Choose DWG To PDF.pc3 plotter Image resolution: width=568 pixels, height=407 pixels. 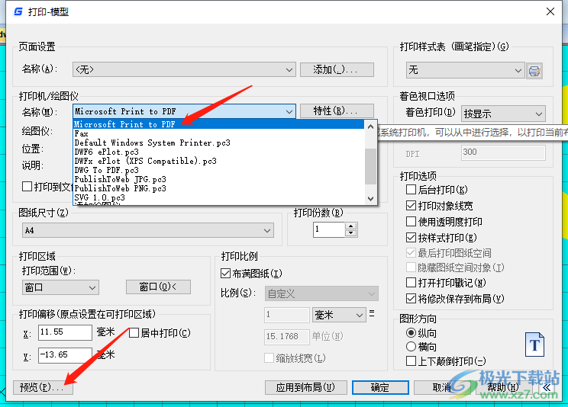pyautogui.click(x=218, y=170)
